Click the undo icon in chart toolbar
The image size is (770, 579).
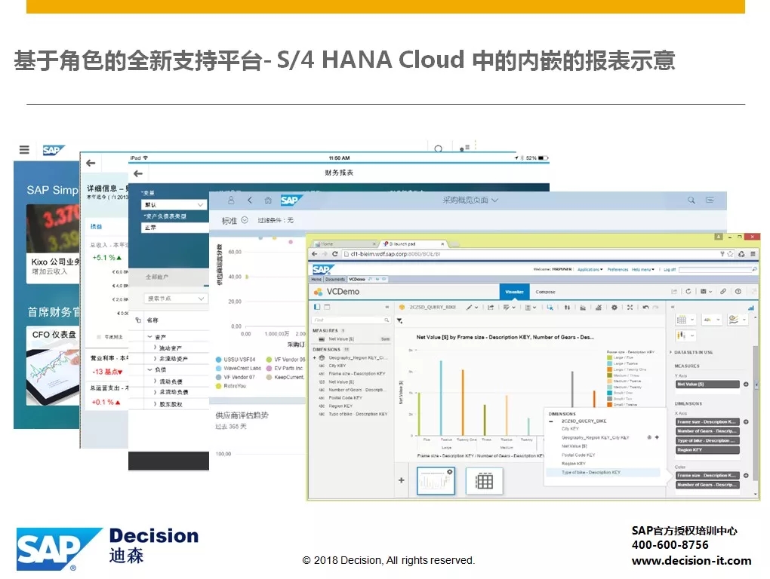click(x=645, y=308)
